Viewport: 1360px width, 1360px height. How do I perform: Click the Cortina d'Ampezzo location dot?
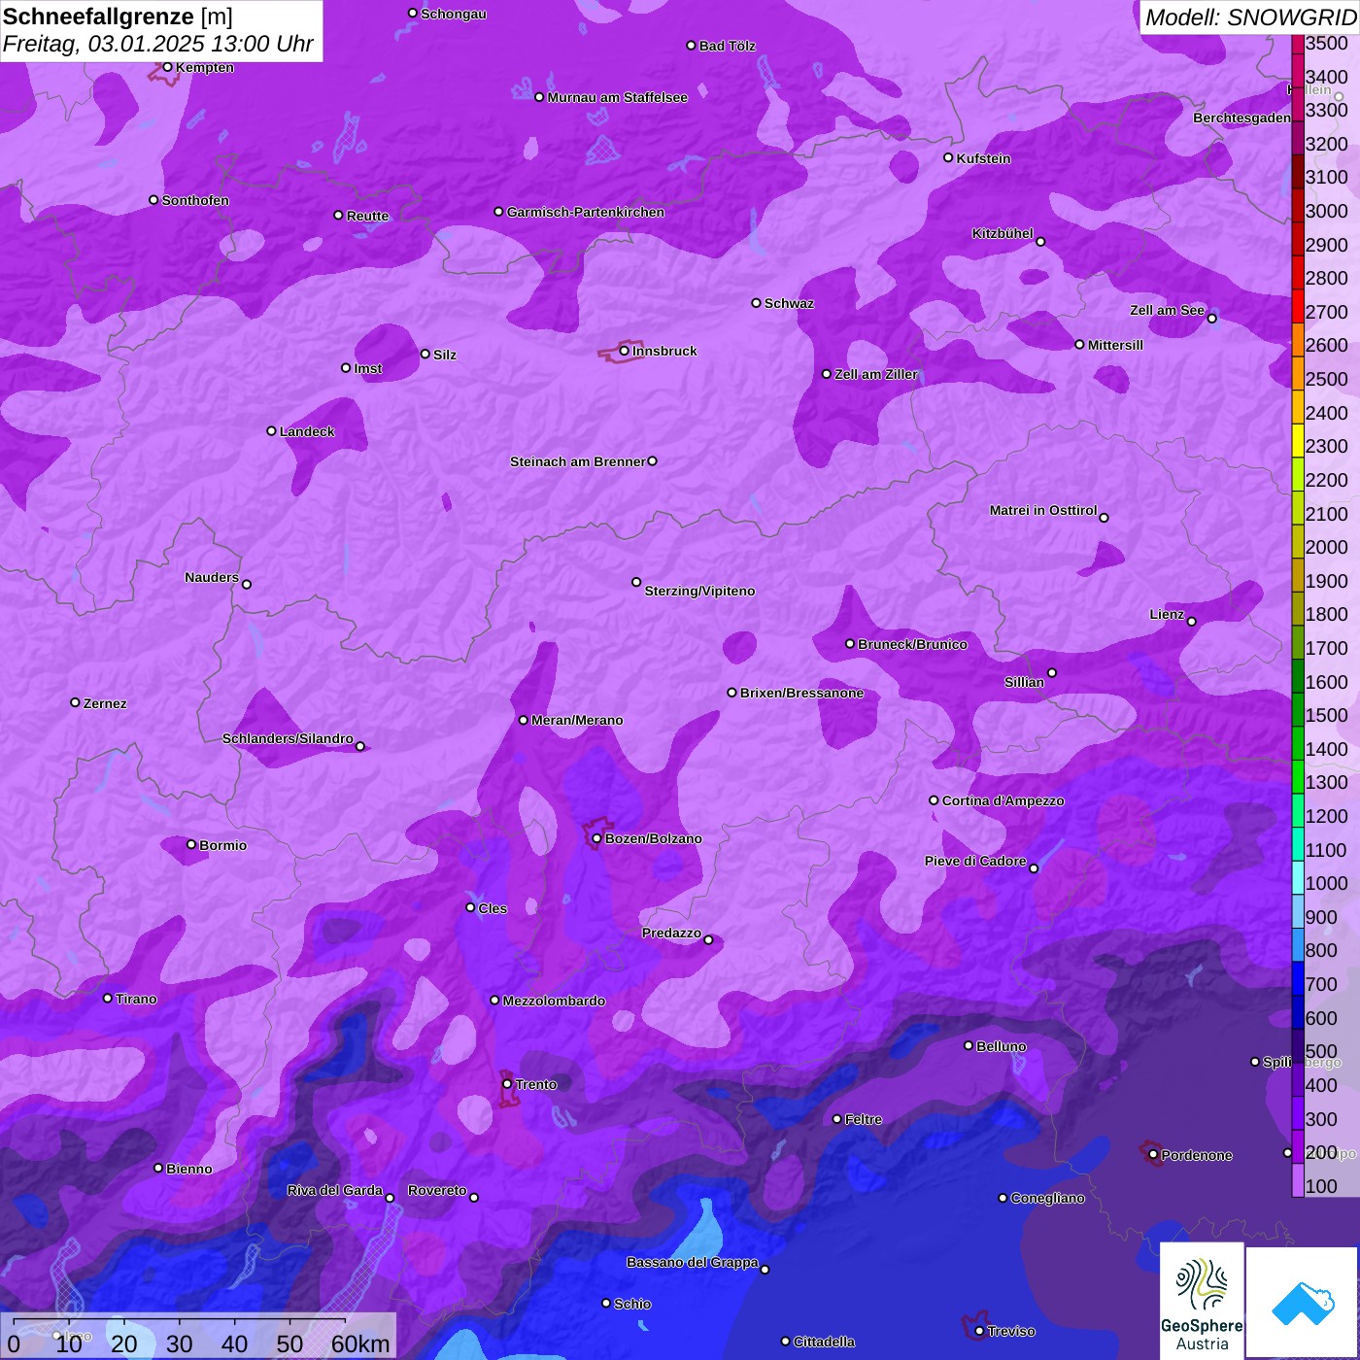pos(934,800)
